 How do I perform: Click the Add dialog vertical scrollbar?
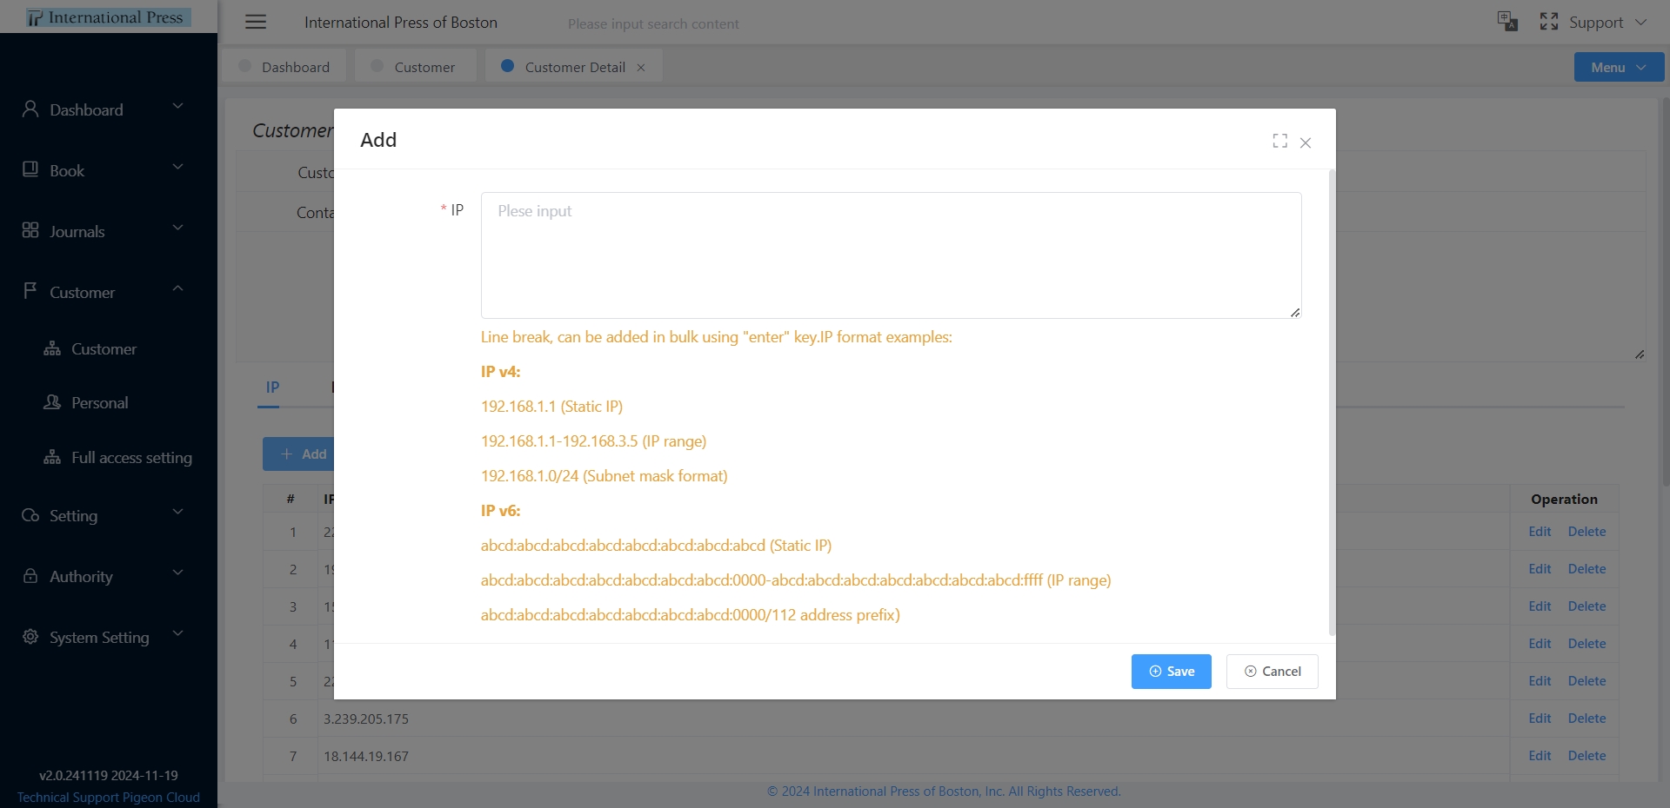click(1331, 402)
